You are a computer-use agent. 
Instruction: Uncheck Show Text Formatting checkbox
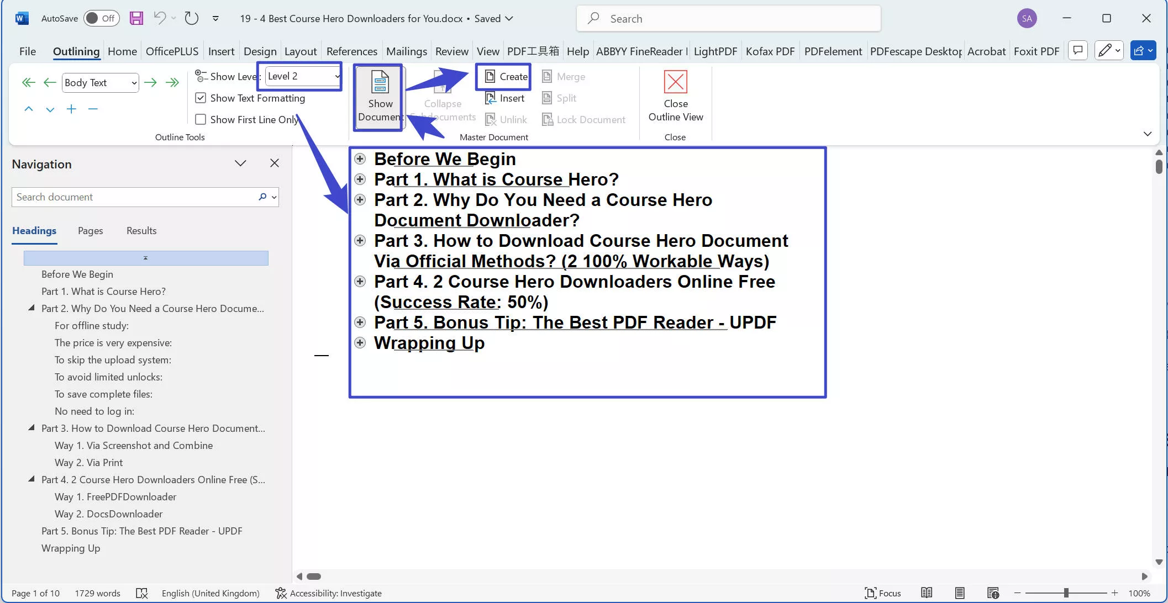tap(201, 98)
